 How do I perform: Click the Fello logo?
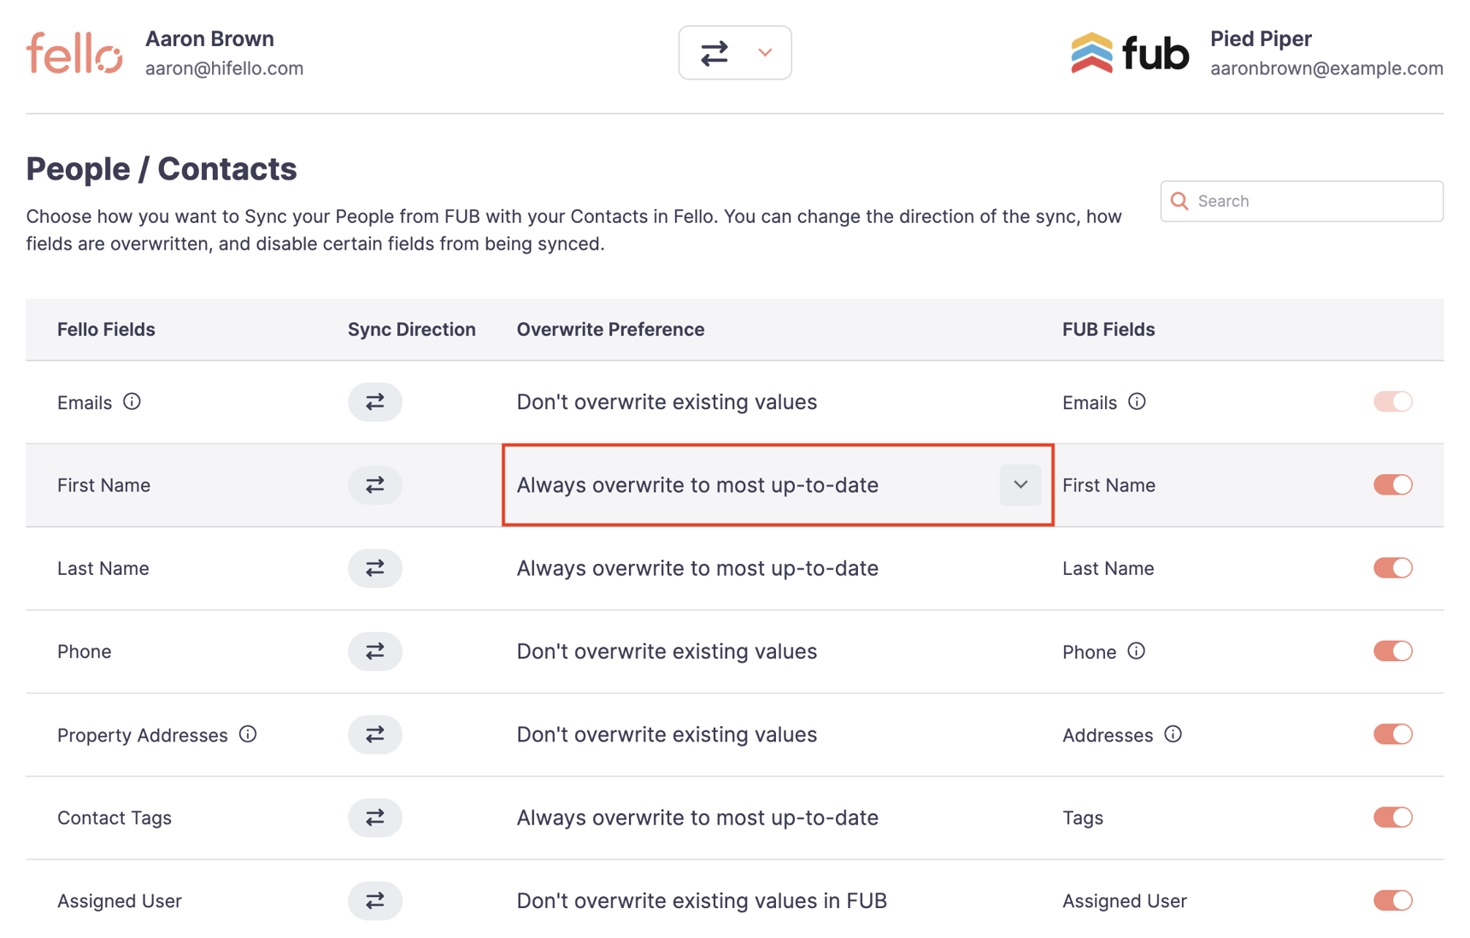coord(73,53)
